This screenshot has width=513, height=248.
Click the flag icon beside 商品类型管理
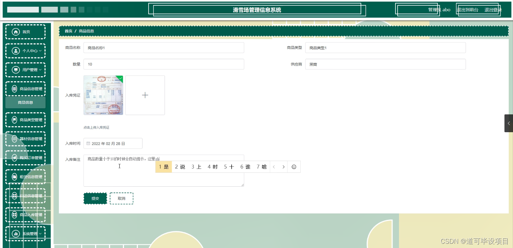tap(15, 120)
